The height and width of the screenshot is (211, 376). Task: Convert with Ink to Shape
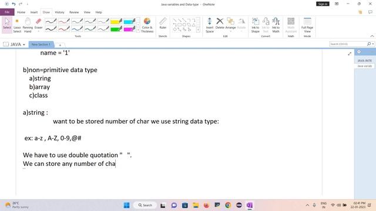pos(255,25)
